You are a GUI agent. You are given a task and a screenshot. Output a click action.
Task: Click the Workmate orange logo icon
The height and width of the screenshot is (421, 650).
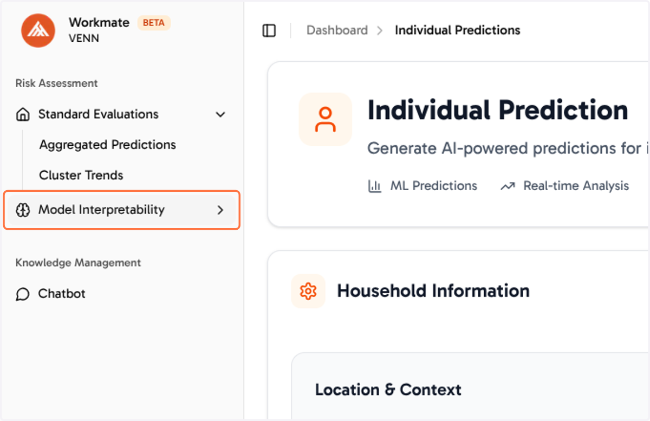click(38, 30)
